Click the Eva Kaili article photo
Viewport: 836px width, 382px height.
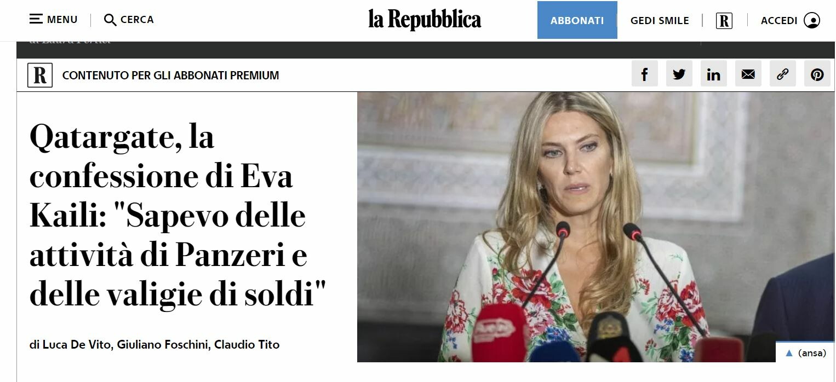[595, 227]
